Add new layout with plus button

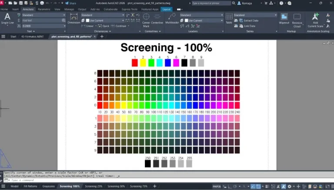[x=155, y=186]
